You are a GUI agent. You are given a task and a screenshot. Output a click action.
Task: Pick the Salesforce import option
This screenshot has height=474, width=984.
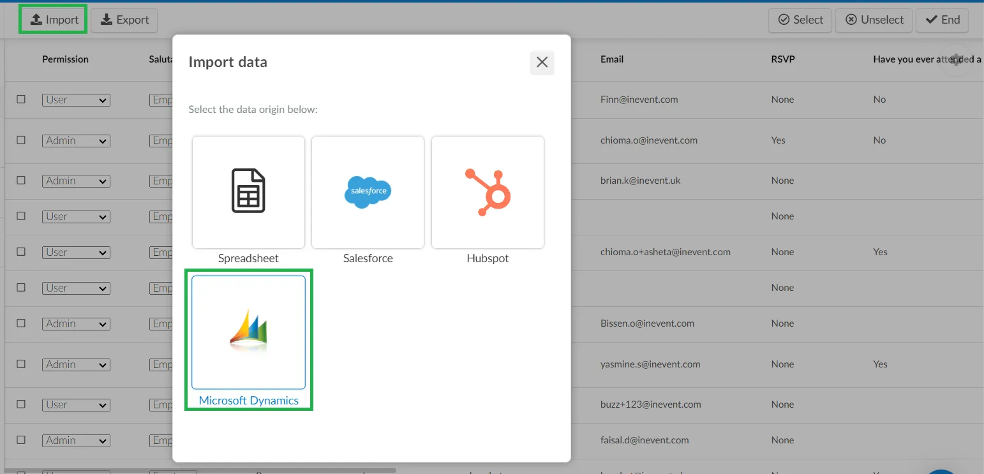coord(368,192)
